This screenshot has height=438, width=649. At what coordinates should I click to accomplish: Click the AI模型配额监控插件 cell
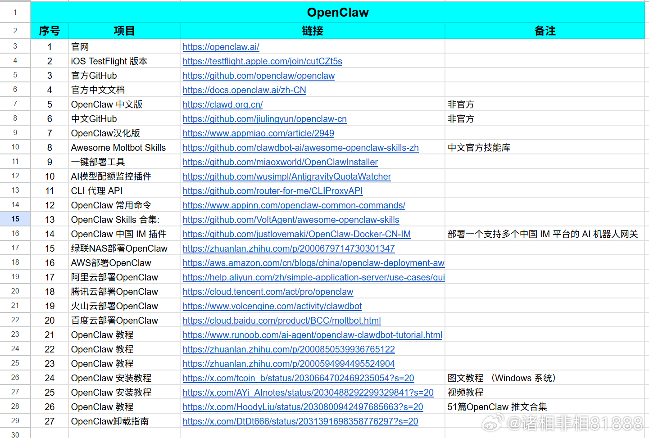124,176
